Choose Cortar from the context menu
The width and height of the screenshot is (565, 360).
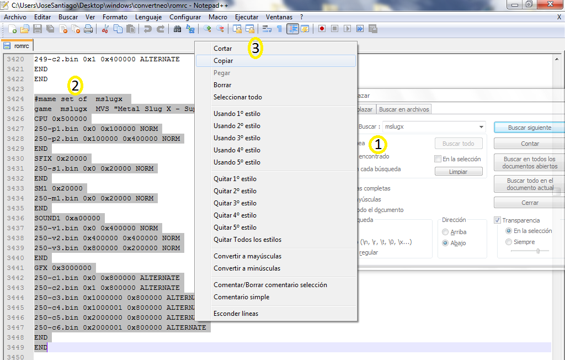click(276, 49)
